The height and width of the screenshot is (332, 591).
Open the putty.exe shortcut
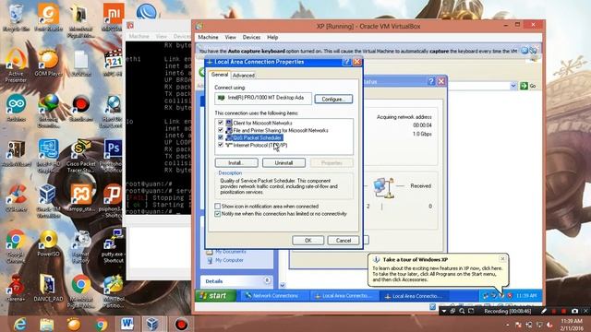pos(113,246)
